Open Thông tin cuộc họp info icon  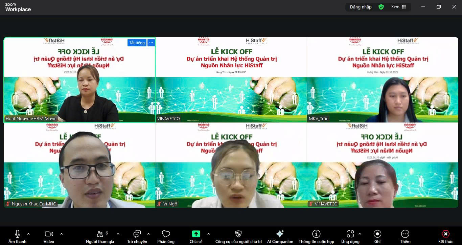pyautogui.click(x=316, y=234)
